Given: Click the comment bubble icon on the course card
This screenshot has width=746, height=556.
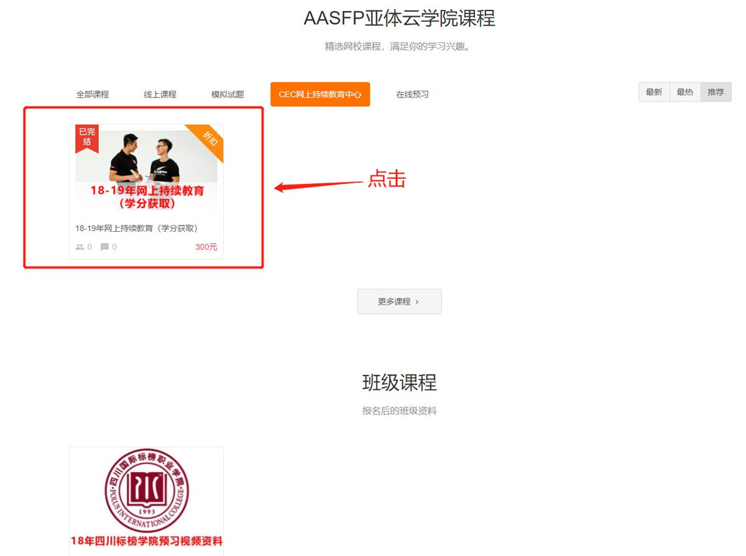Looking at the screenshot, I should click(104, 247).
